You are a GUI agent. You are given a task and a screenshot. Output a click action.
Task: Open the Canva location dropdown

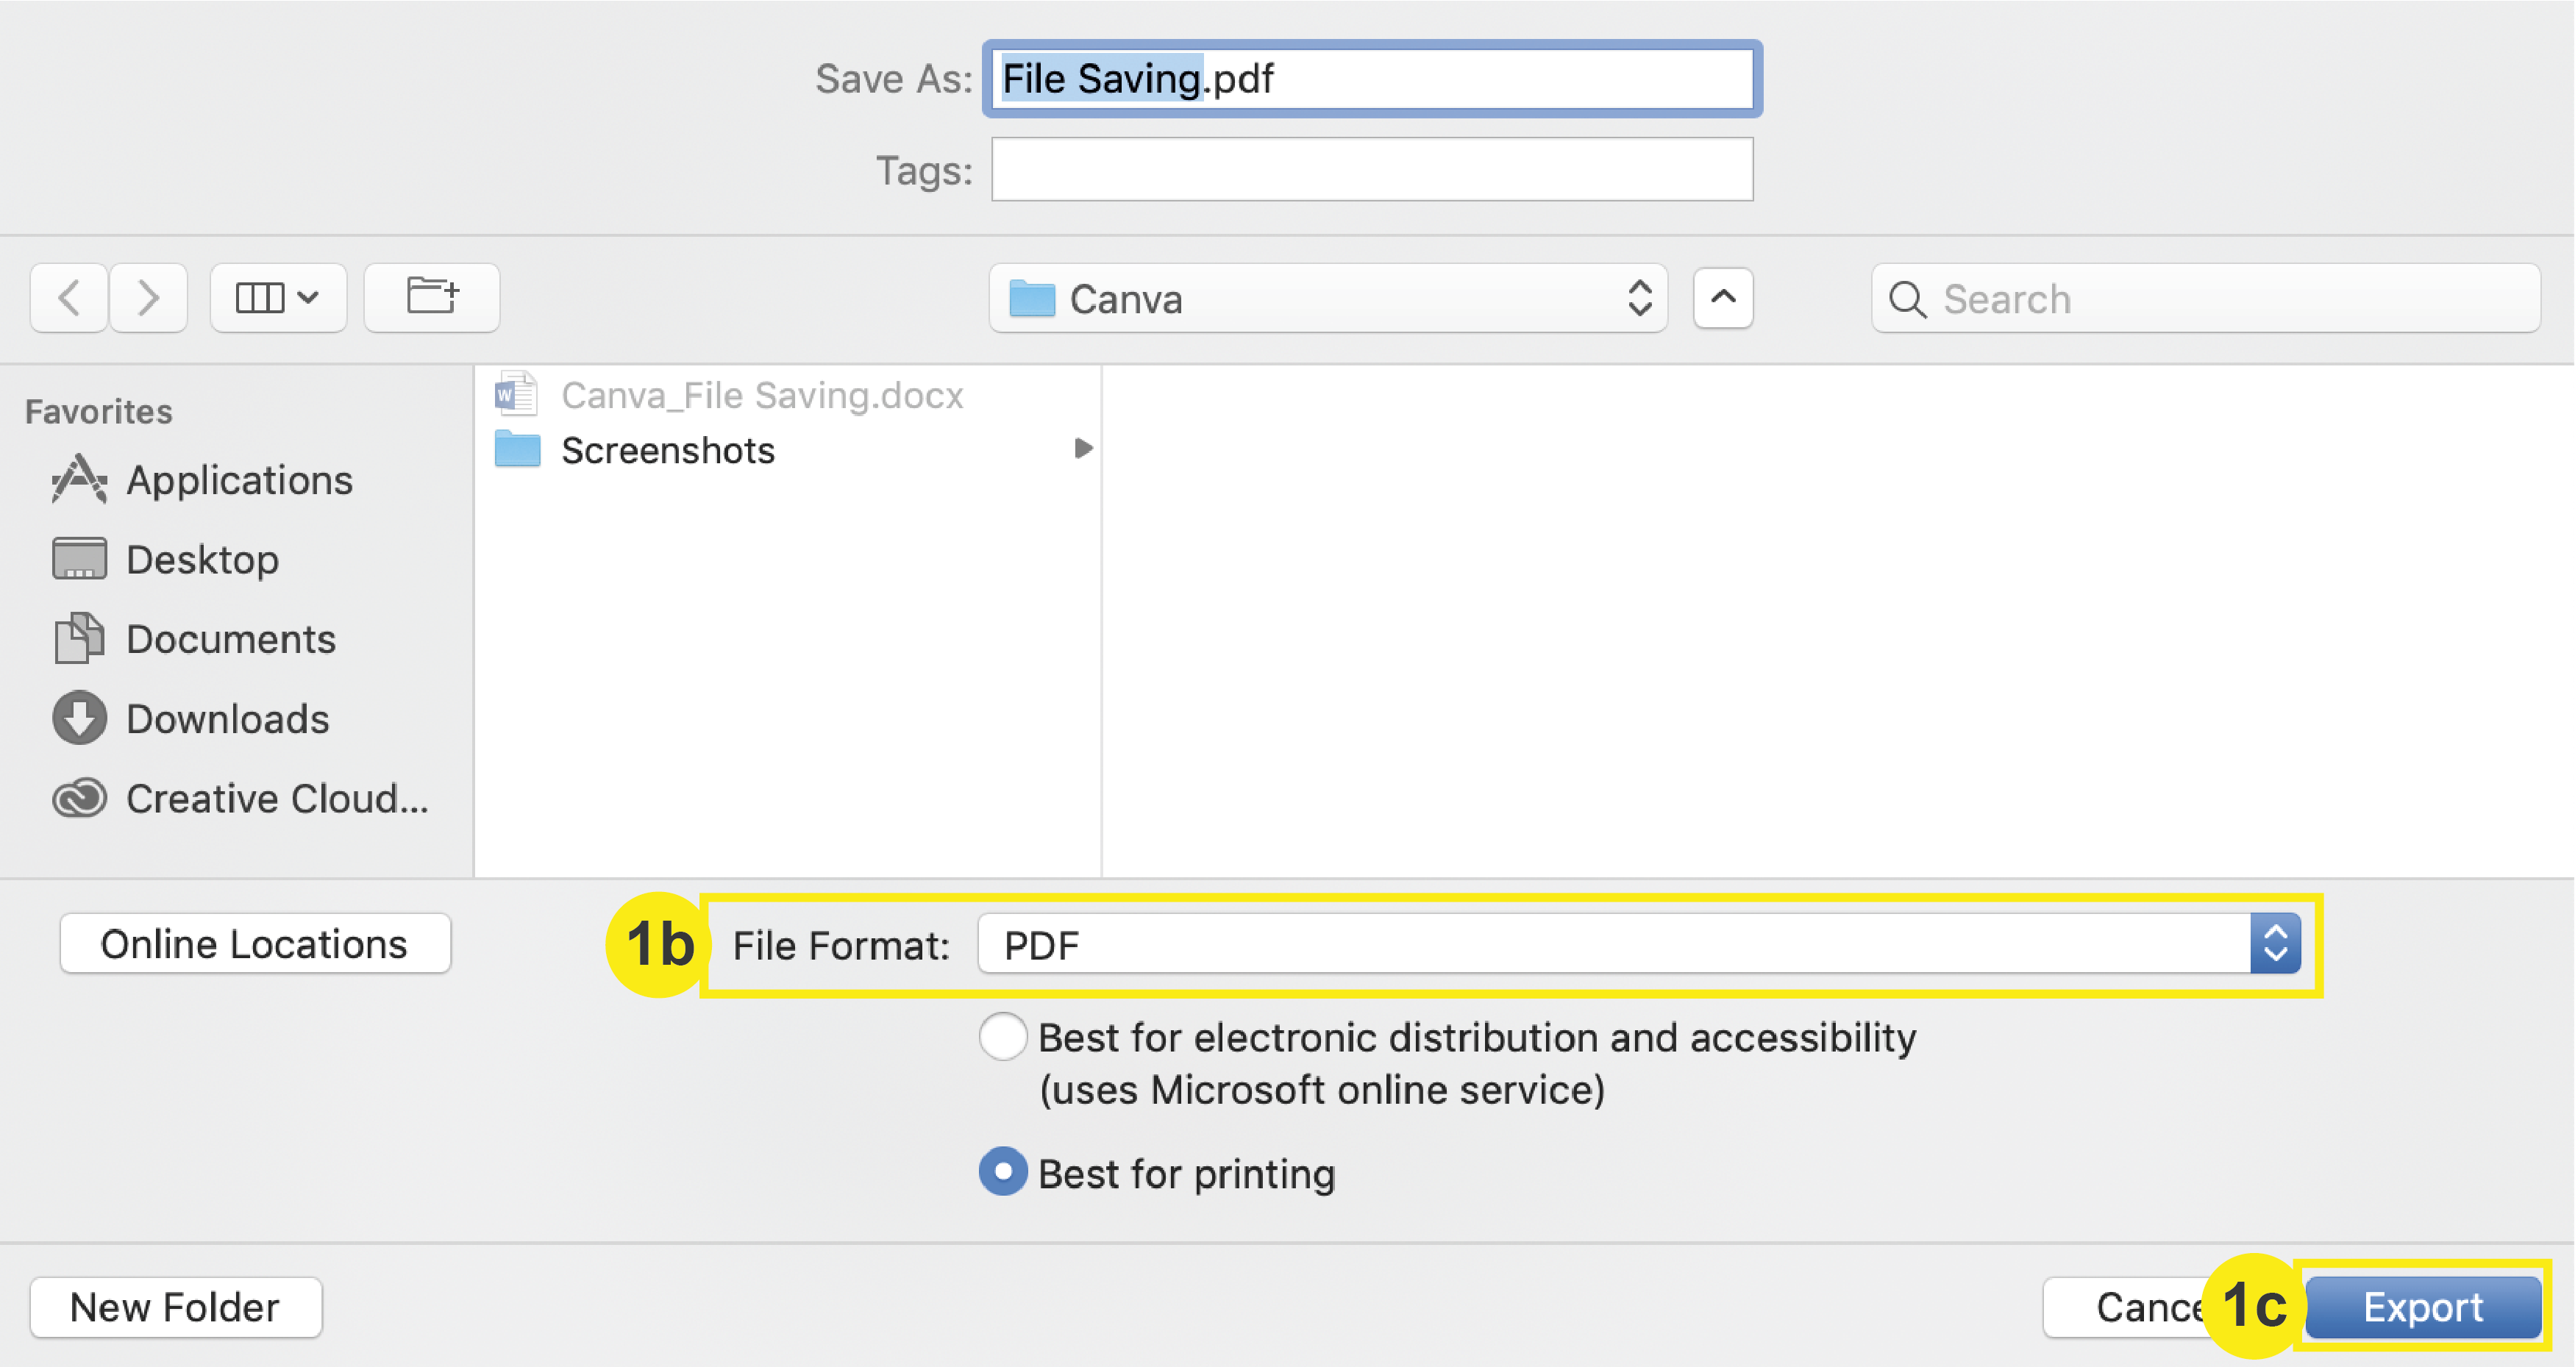(x=1328, y=299)
